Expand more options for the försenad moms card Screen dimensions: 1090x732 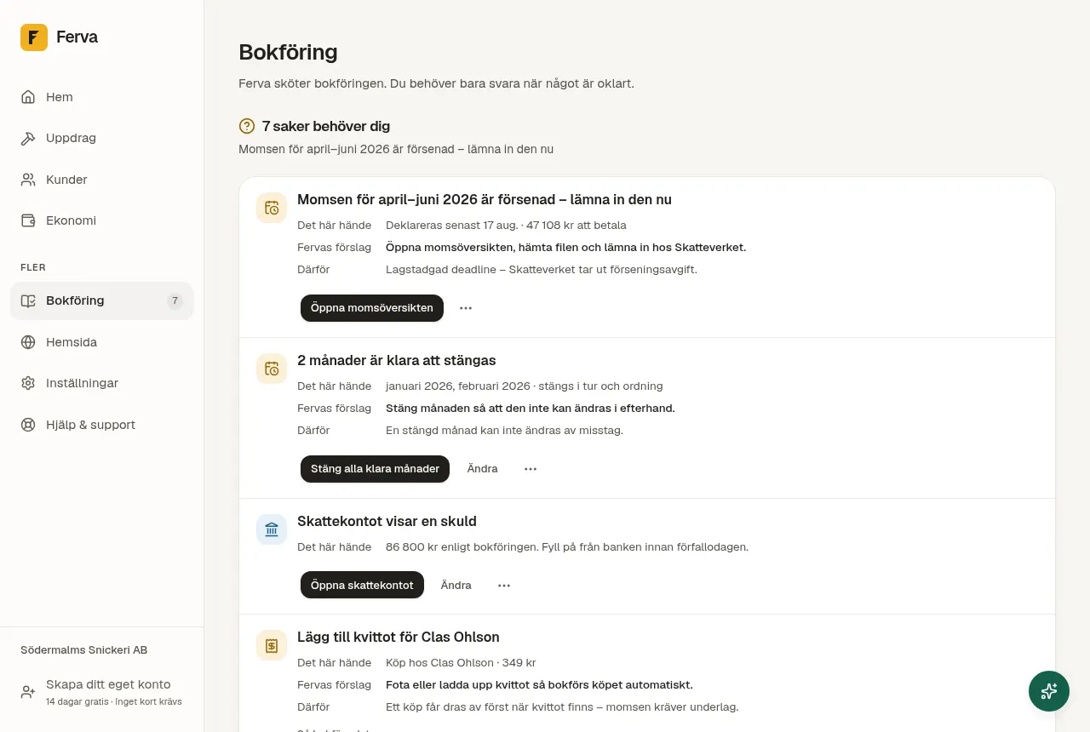point(466,308)
